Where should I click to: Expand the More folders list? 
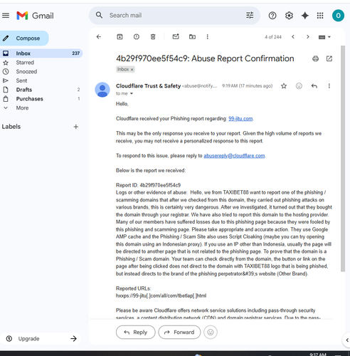pyautogui.click(x=22, y=108)
